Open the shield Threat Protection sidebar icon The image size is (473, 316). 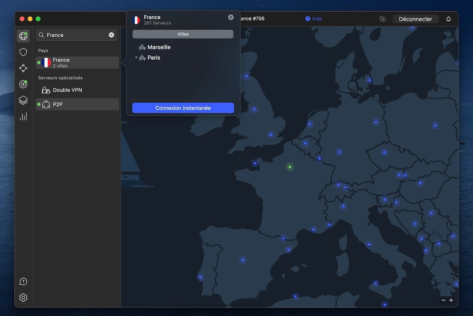pyautogui.click(x=23, y=52)
